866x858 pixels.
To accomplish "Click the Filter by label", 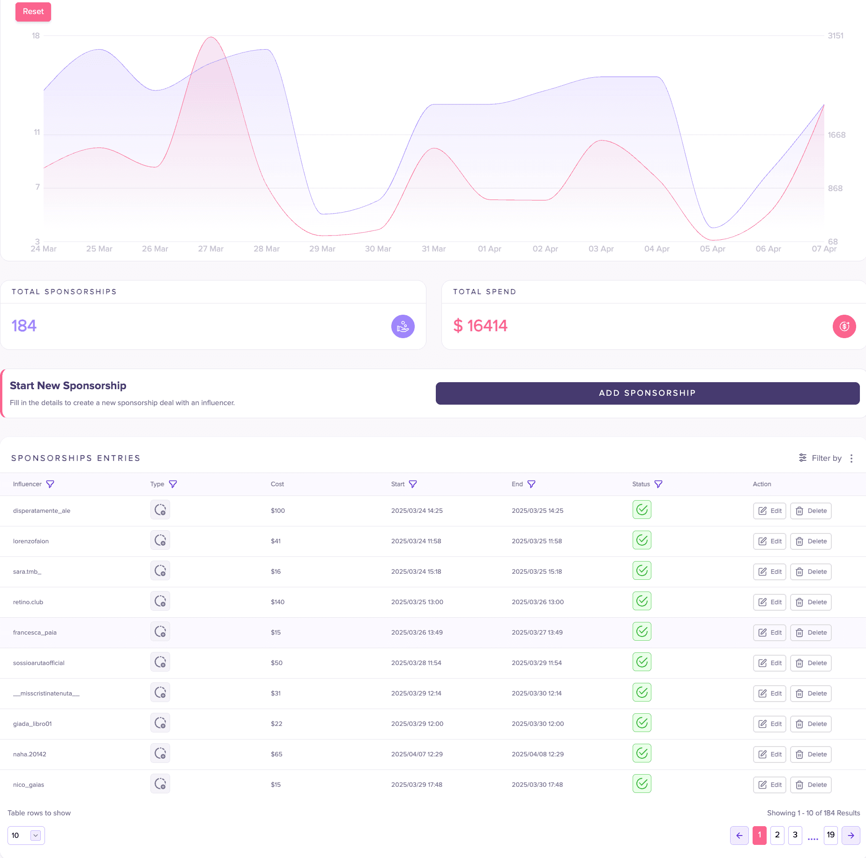I will 827,458.
